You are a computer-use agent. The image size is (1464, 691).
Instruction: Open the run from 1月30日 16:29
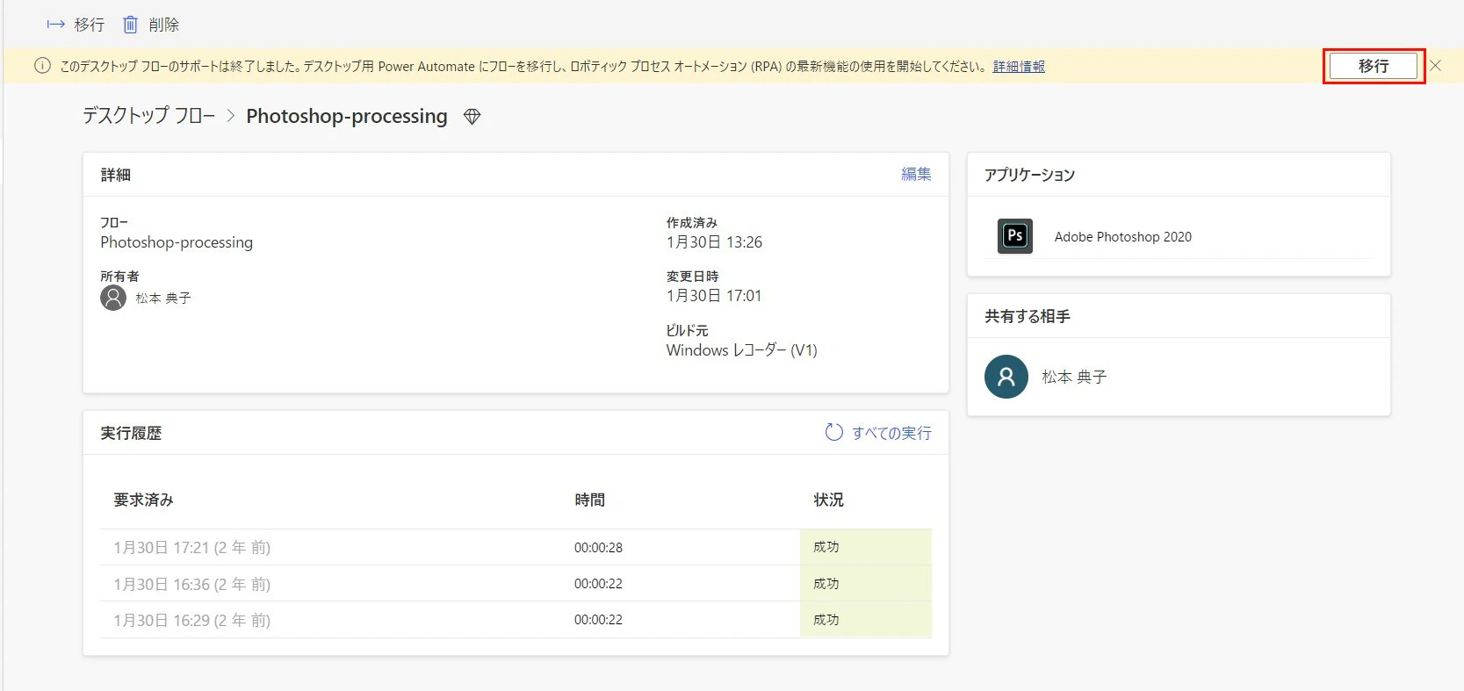click(191, 620)
